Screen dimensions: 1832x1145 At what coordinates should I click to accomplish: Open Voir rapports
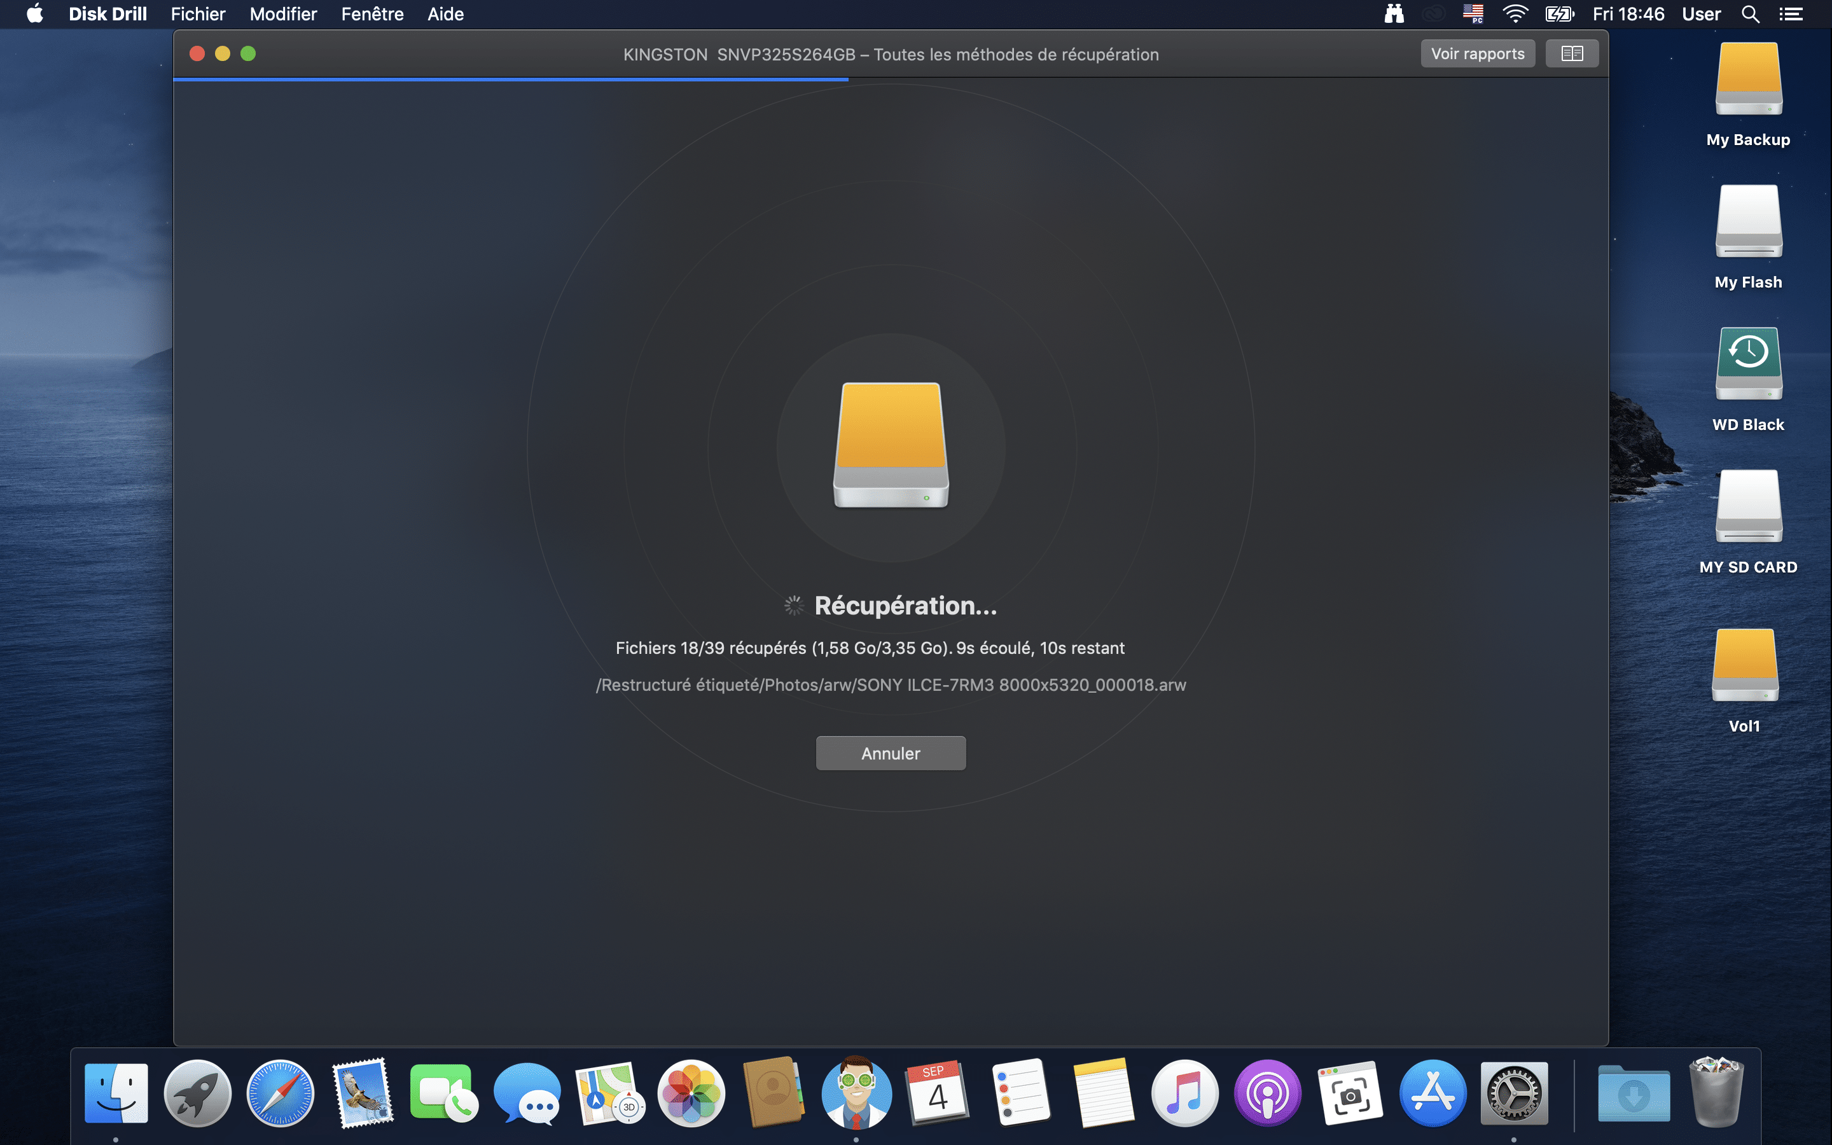pyautogui.click(x=1477, y=54)
